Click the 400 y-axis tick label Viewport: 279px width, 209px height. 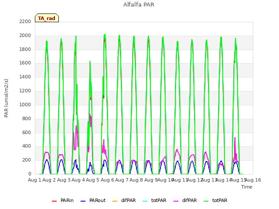pyautogui.click(x=27, y=146)
